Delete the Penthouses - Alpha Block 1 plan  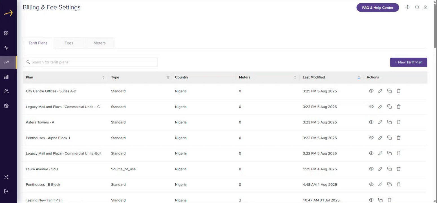[x=398, y=138]
